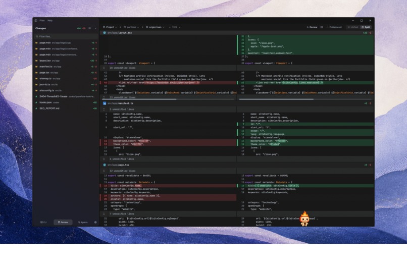
Task: Open manifest.ts in the Changes list
Action: pos(66,67)
